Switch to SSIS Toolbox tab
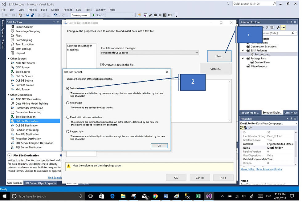Screen dimensions: 302x205 (15, 183)
